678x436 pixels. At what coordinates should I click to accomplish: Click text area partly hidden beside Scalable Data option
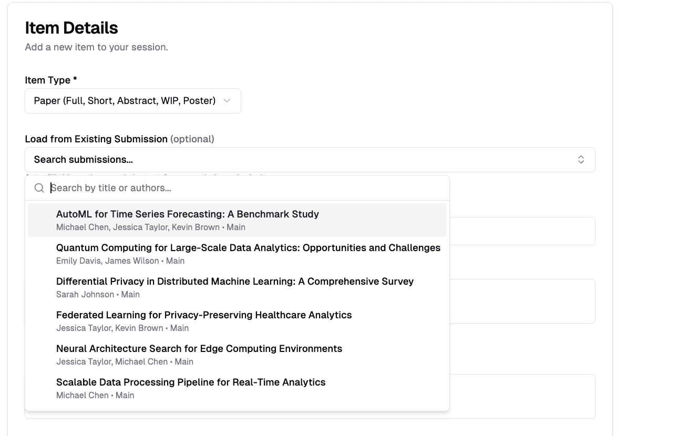tap(522, 396)
